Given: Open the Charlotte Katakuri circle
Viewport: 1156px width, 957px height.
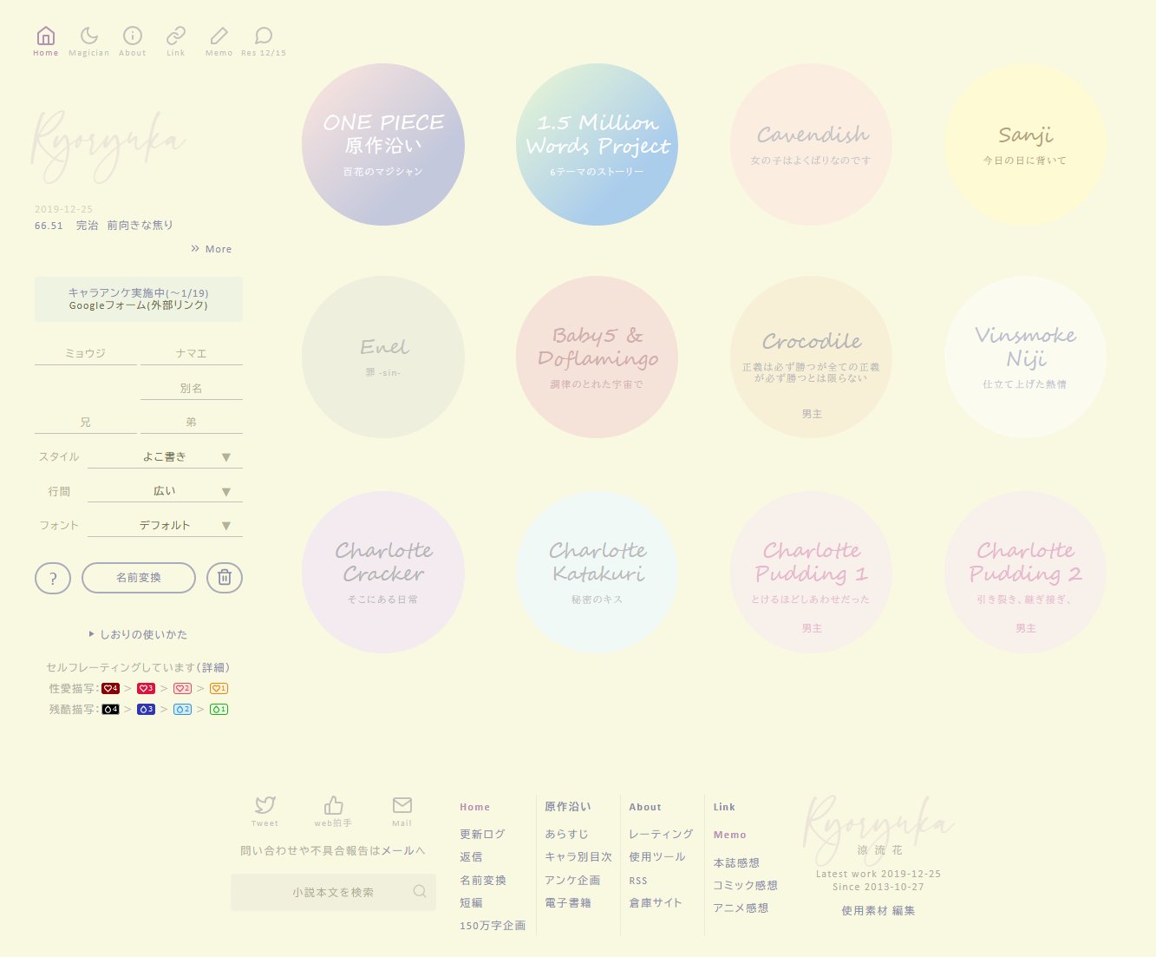Looking at the screenshot, I should (598, 573).
